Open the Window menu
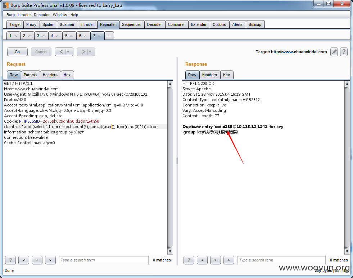The image size is (353, 278). click(x=60, y=15)
